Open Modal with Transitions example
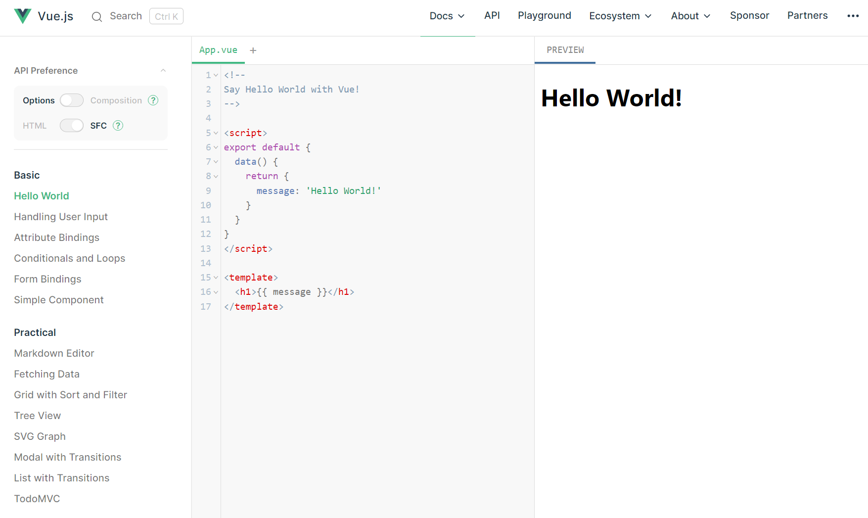 (x=68, y=457)
